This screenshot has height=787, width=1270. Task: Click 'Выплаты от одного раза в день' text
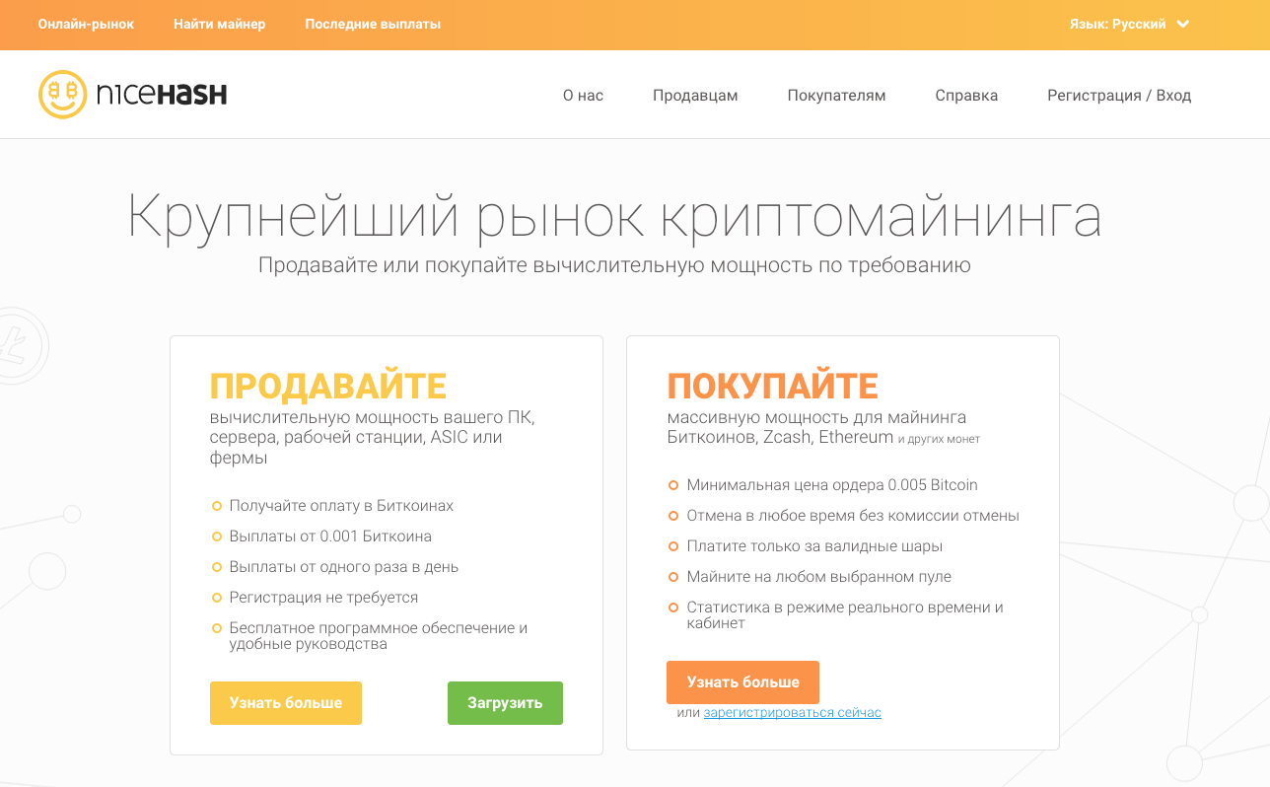[x=343, y=567]
